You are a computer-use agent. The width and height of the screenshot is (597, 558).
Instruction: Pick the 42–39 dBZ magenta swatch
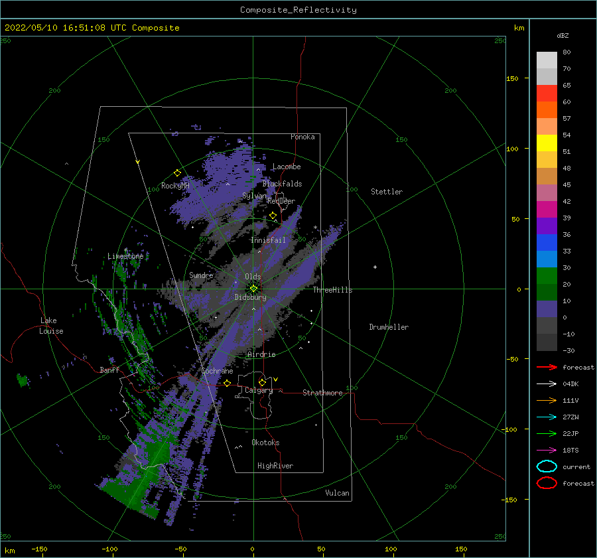[547, 210]
